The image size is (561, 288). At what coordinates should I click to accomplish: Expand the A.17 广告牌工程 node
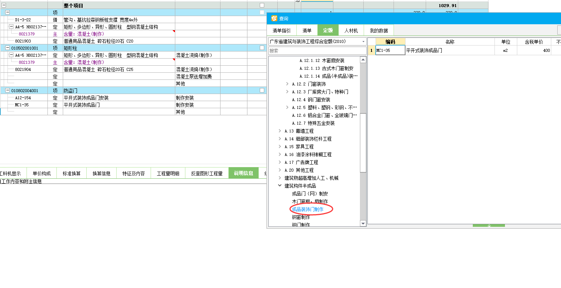[280, 162]
